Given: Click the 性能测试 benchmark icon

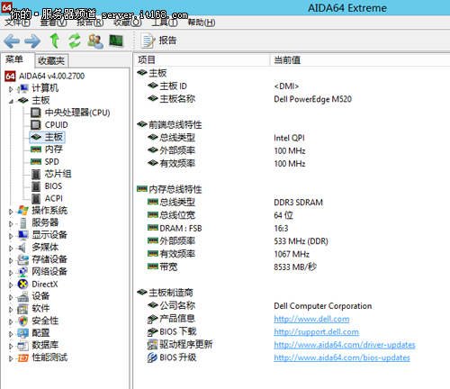Looking at the screenshot, I should tap(23, 357).
